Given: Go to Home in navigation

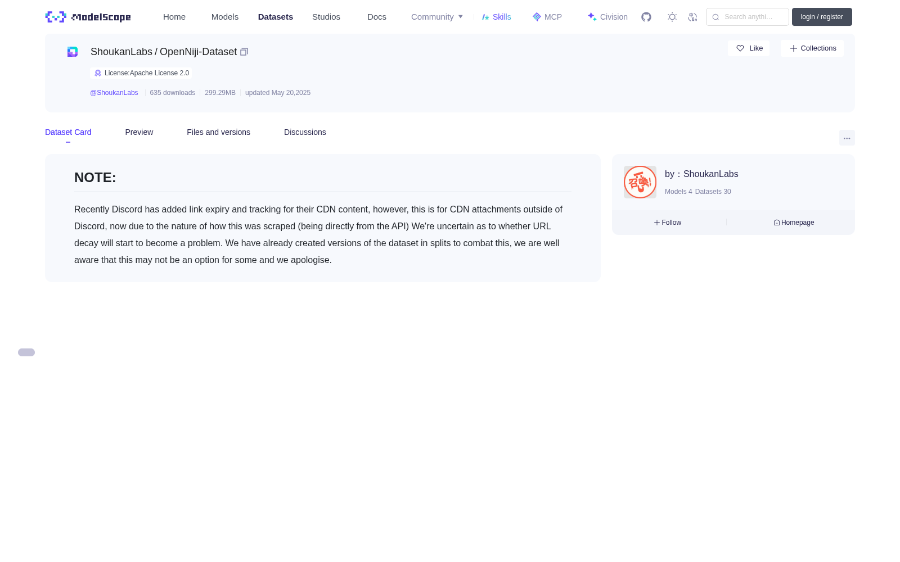Looking at the screenshot, I should pyautogui.click(x=174, y=17).
